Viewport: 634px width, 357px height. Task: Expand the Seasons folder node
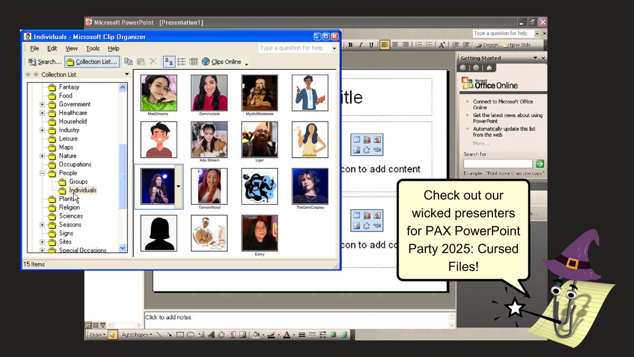[x=42, y=225]
